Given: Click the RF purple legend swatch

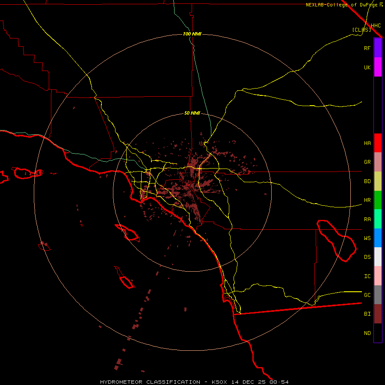Looking at the screenshot, I should pos(378,48).
